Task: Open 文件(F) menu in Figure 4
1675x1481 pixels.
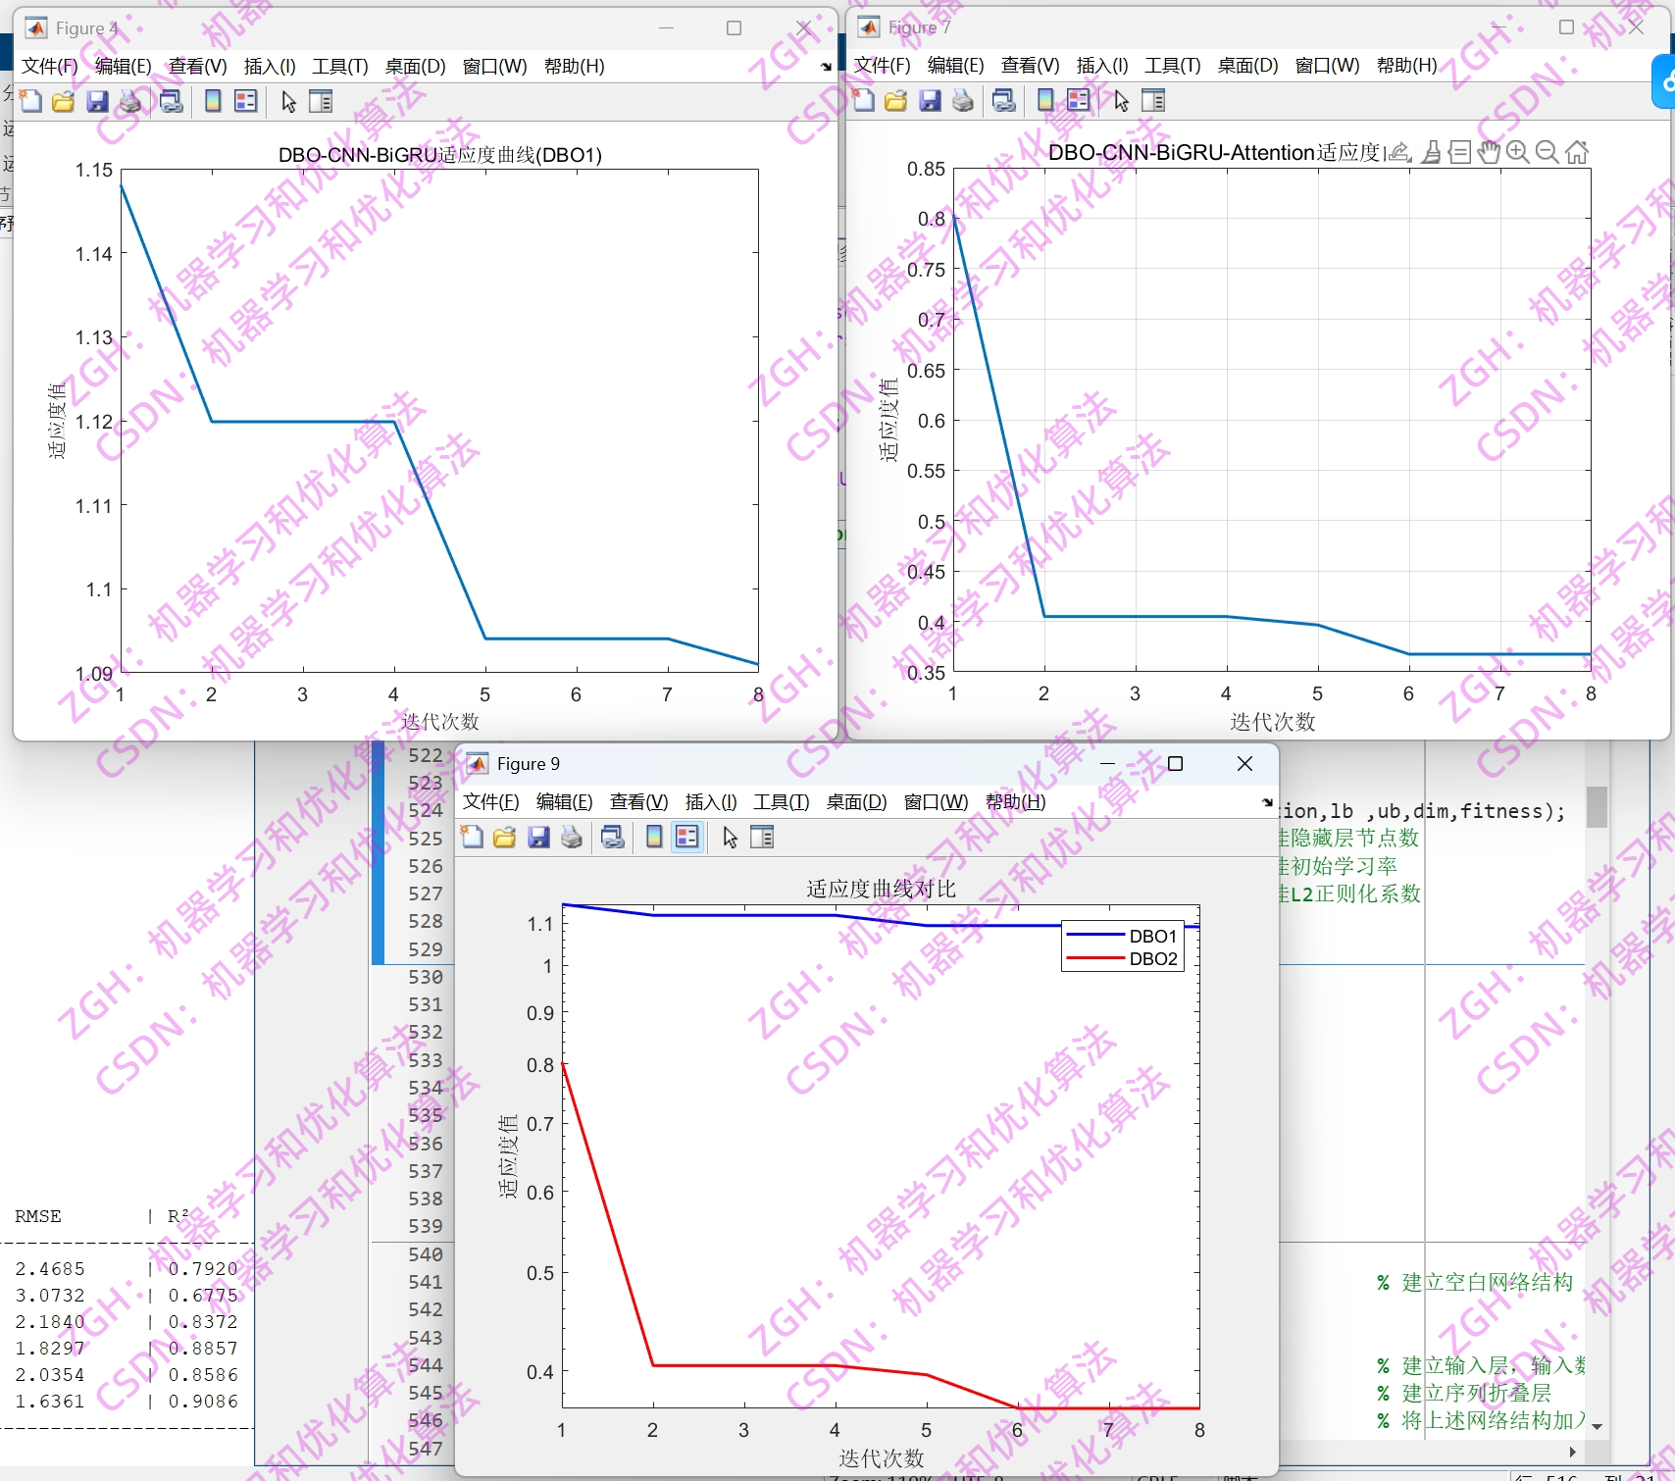Action: (x=50, y=66)
